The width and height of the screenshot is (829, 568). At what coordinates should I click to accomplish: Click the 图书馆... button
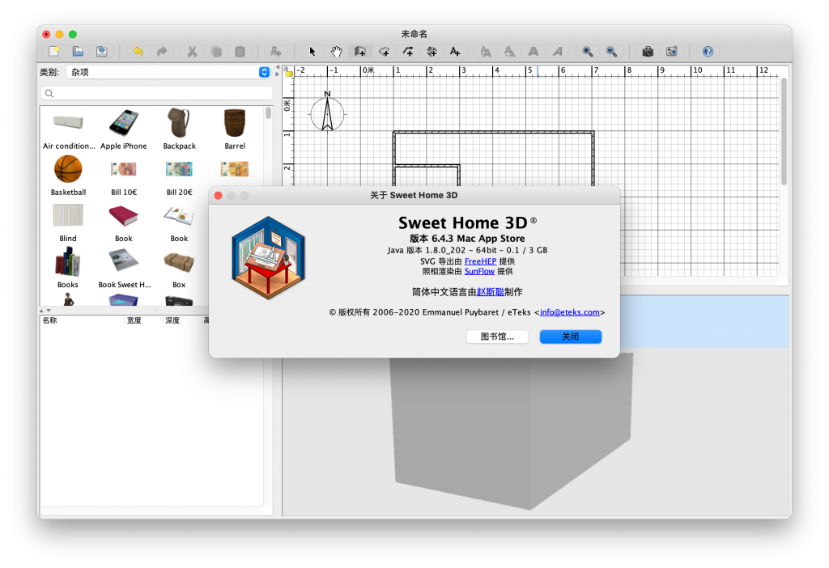[x=497, y=337]
